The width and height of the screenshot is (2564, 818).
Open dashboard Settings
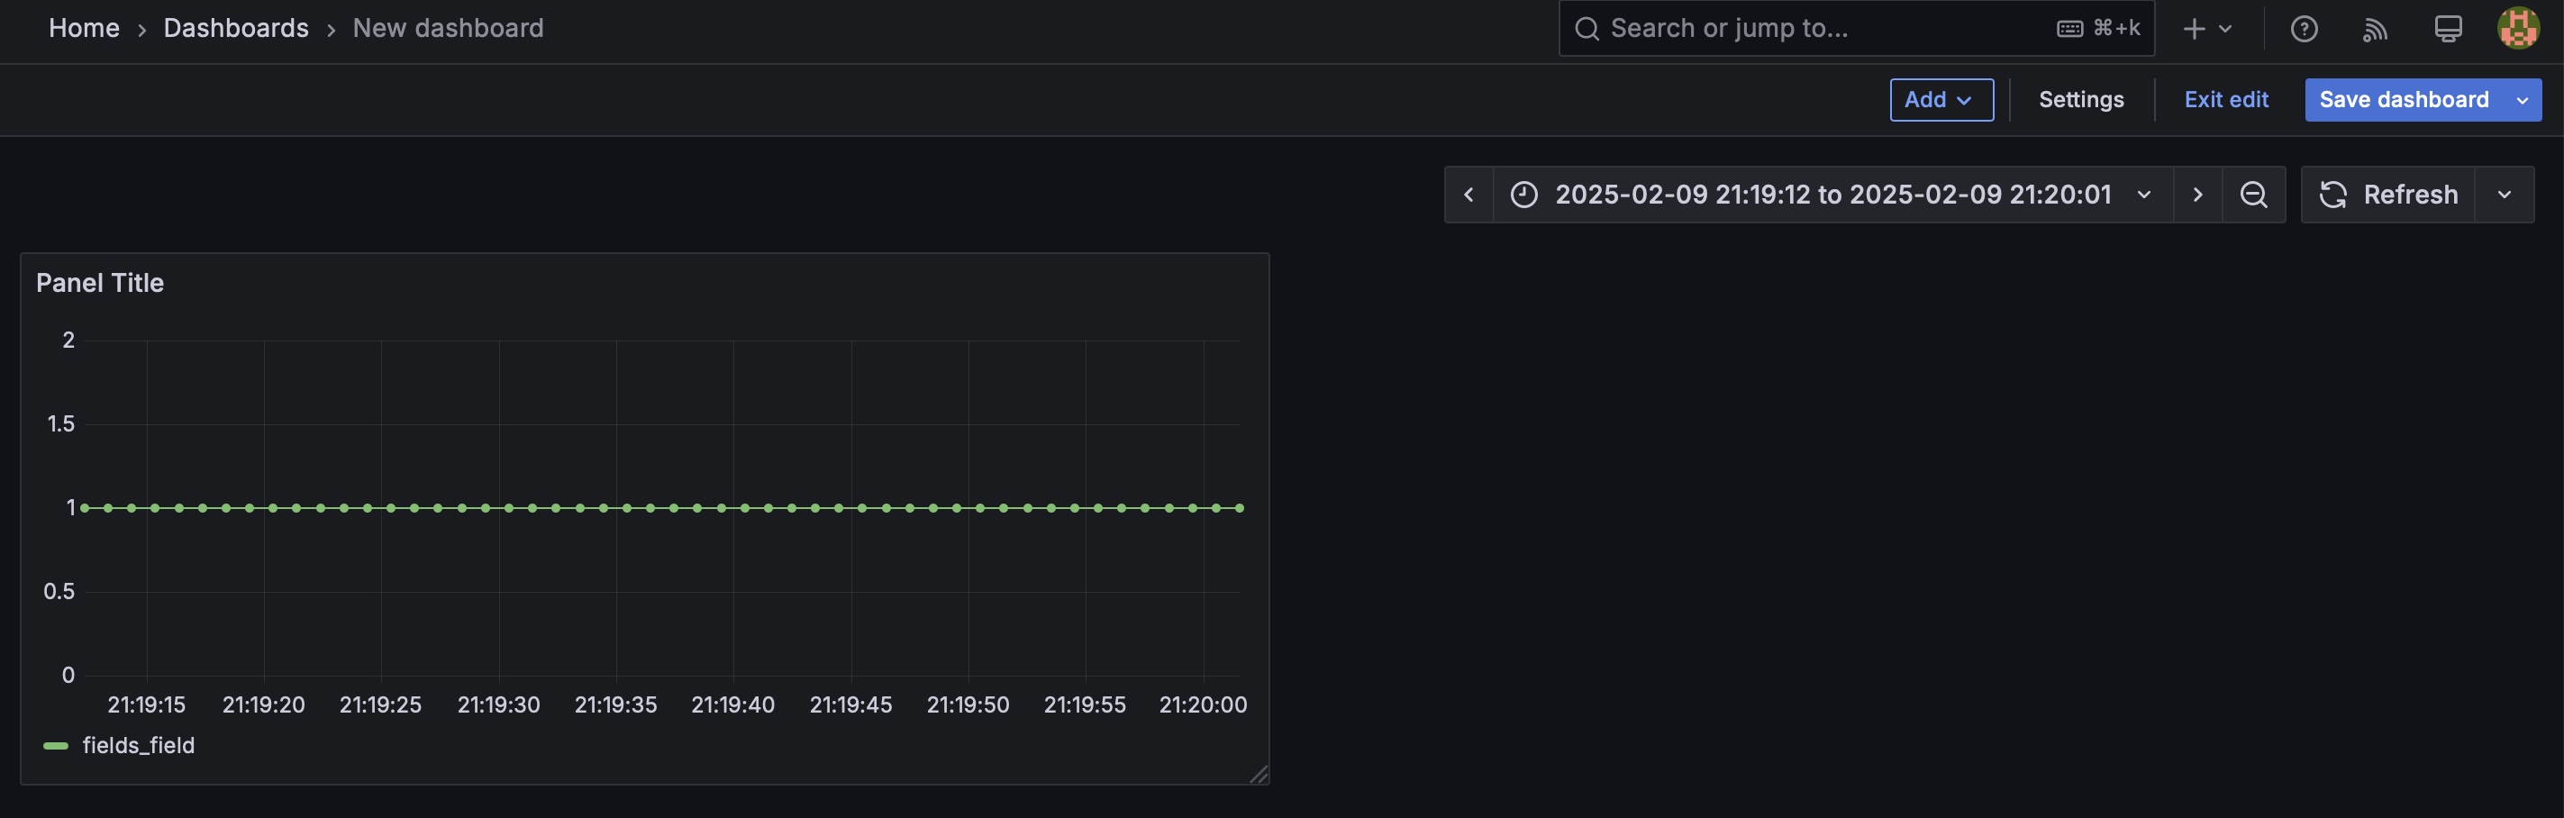[2080, 99]
